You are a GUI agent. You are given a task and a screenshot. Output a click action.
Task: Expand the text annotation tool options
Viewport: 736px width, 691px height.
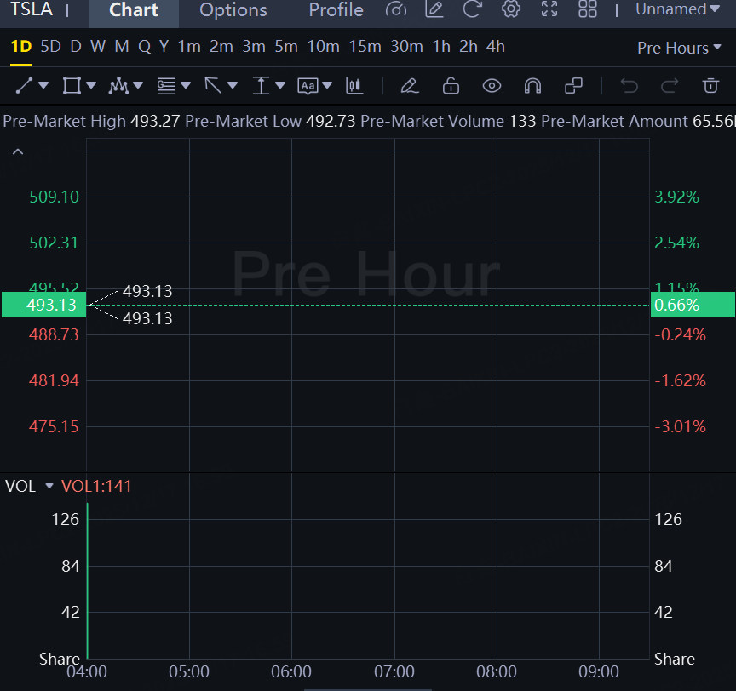coord(327,85)
